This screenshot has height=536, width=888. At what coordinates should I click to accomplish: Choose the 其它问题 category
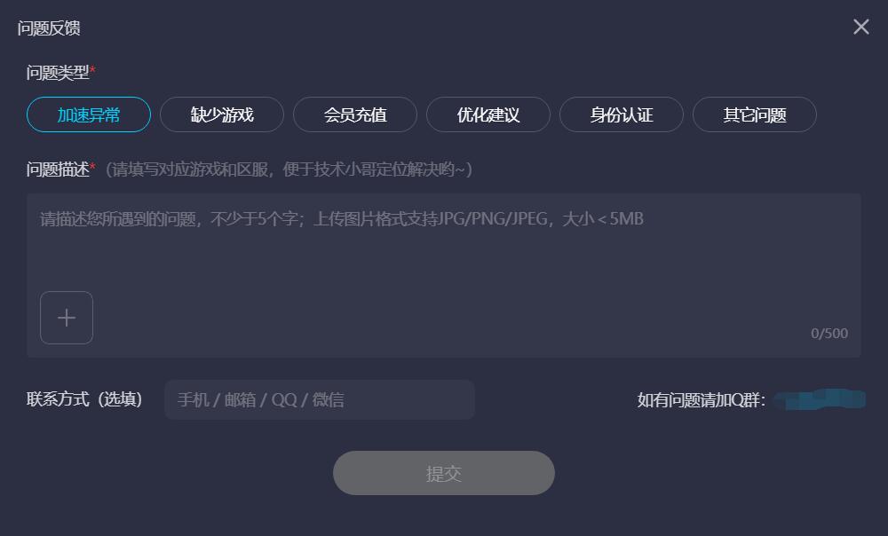click(754, 114)
